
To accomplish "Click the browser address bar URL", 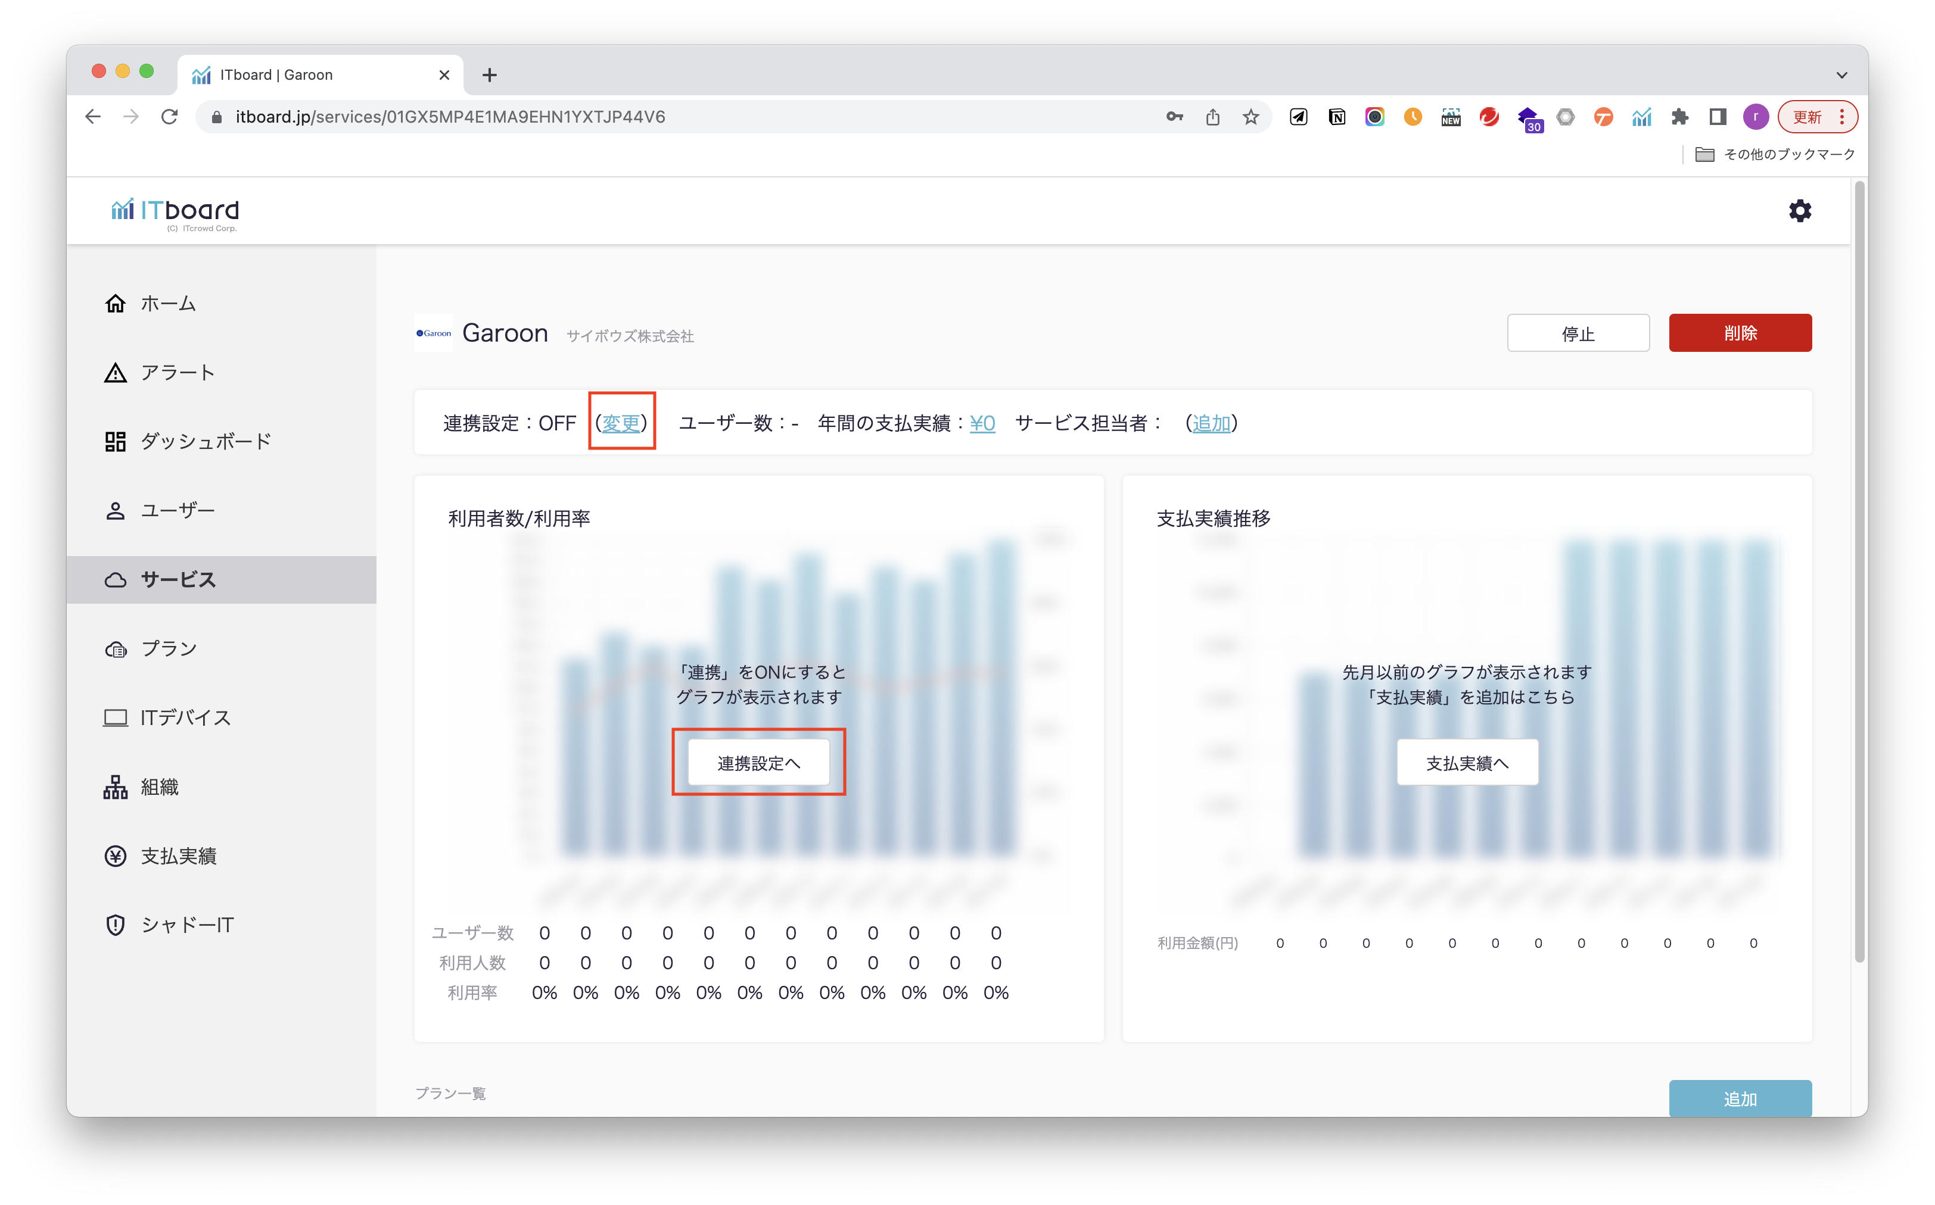I will coord(450,117).
